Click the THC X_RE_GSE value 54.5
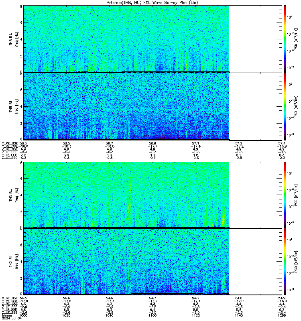 (23, 298)
